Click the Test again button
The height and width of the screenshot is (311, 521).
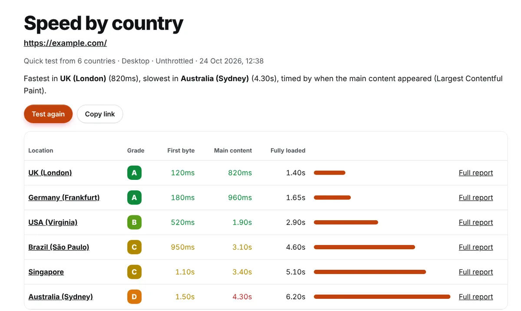point(48,114)
